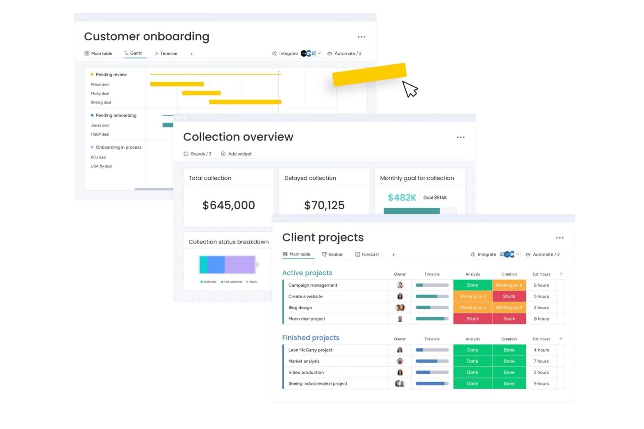The width and height of the screenshot is (644, 429).
Task: Click the Pillow deal Gantt bar
Action: (177, 84)
